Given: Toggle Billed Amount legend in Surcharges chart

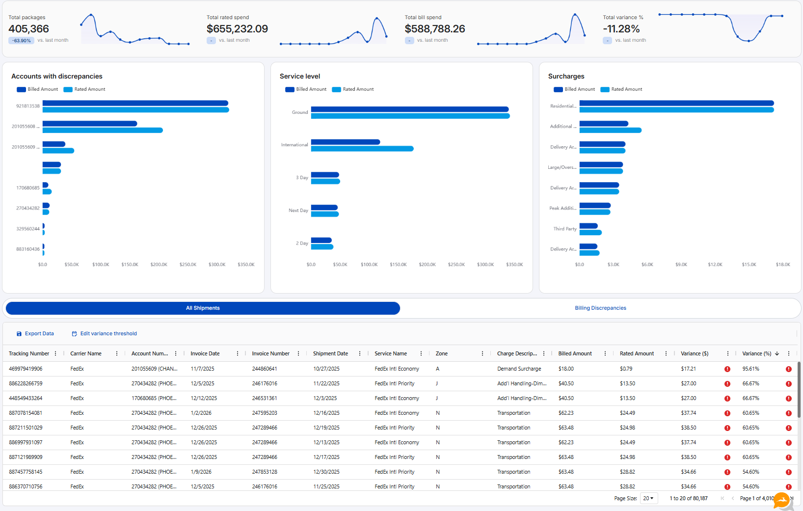Looking at the screenshot, I should click(574, 89).
